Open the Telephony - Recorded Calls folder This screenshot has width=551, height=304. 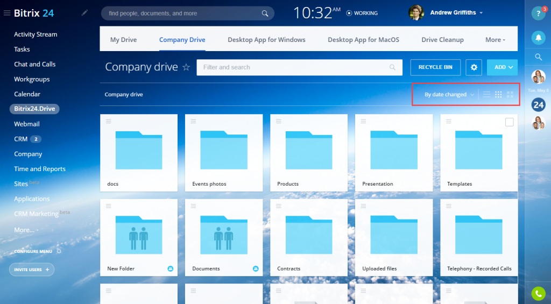point(479,238)
